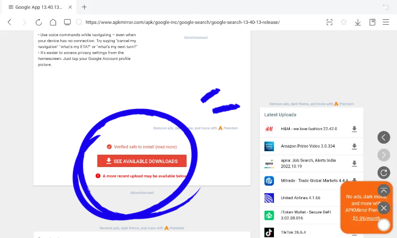Screen dimensions: 397x238
Task: Bookmark this page with star icon
Action: 344,22
